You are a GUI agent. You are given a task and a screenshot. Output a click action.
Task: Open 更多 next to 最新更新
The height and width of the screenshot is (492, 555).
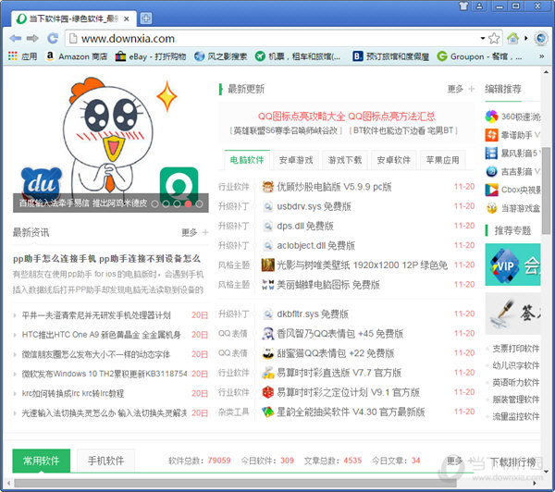(461, 89)
